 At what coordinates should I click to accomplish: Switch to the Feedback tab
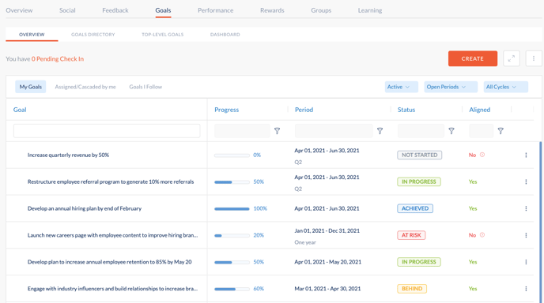(x=115, y=10)
